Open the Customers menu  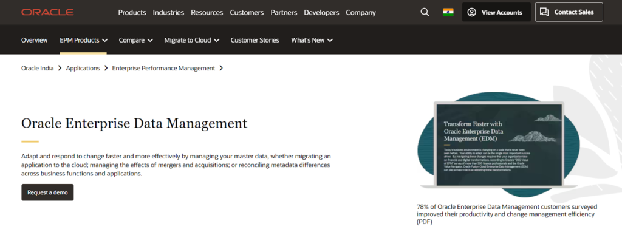(x=247, y=12)
